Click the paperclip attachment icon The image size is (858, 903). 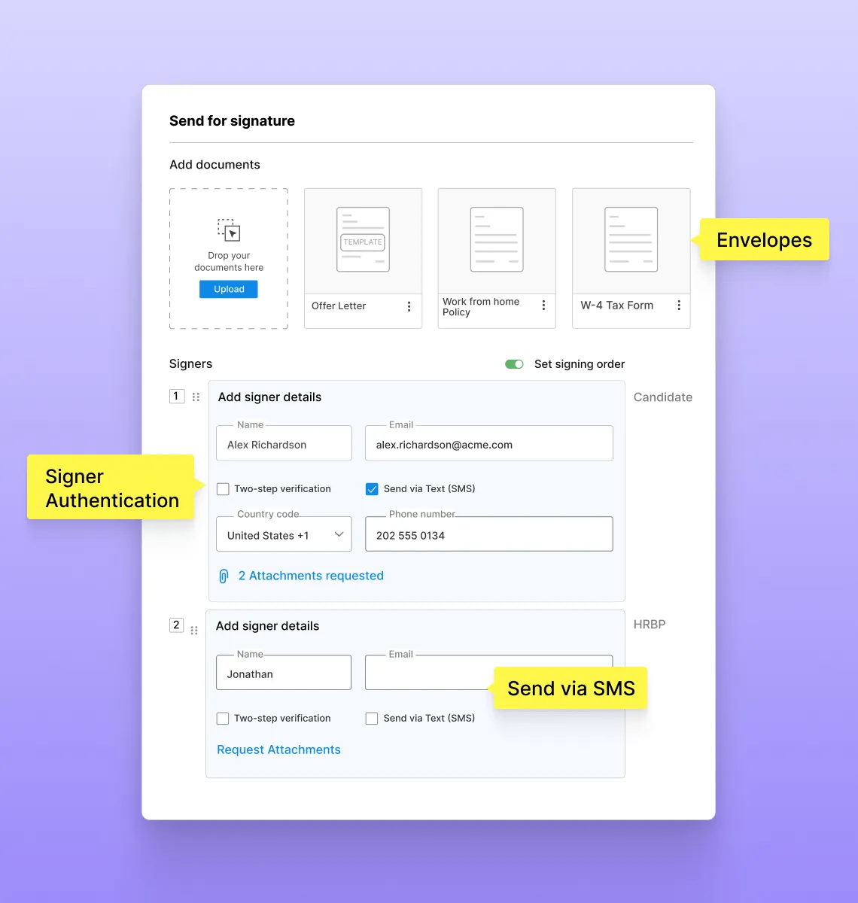click(x=224, y=576)
